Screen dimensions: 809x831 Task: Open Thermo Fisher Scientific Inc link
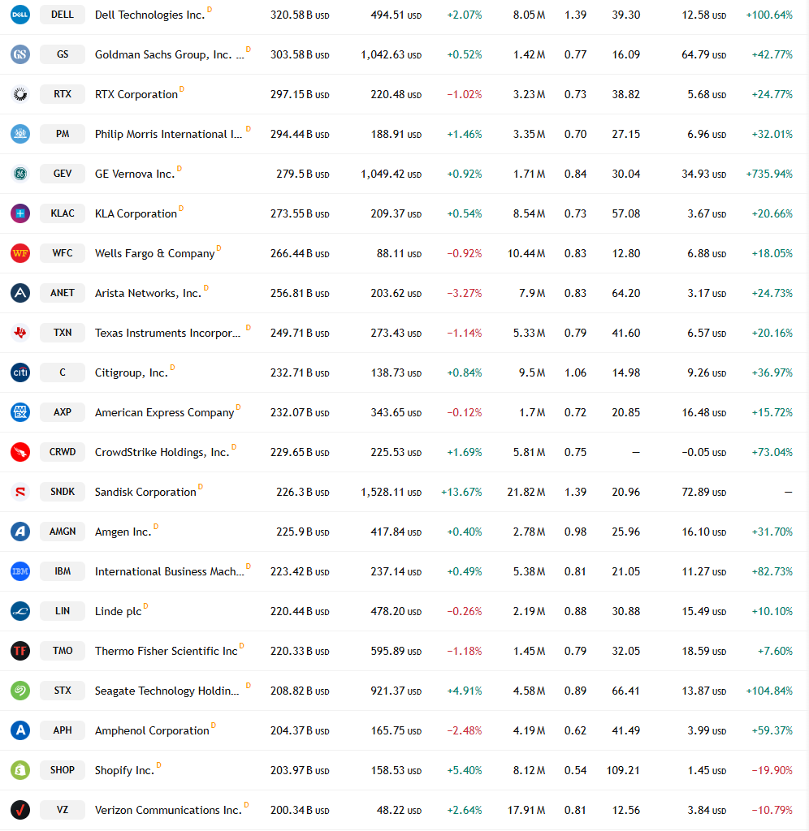point(166,651)
